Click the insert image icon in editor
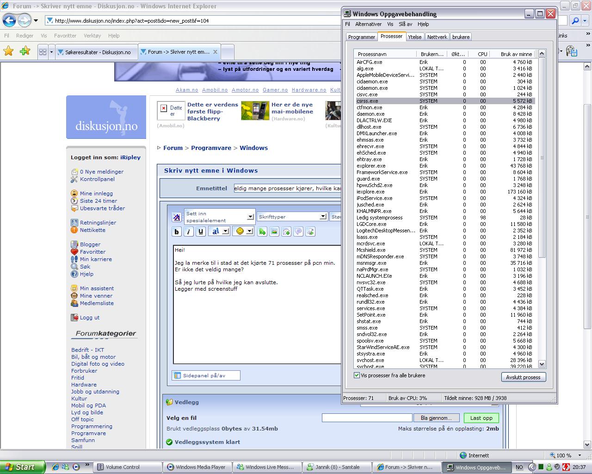Image resolution: width=592 pixels, height=474 pixels. click(274, 231)
